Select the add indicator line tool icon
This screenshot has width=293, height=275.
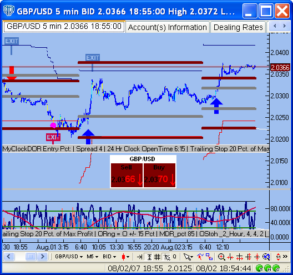pyautogui.click(x=200, y=257)
